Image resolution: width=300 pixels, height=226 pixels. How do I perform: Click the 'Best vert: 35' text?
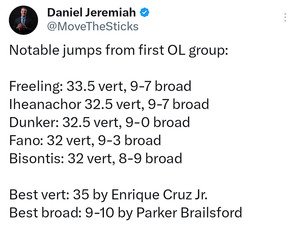click(x=54, y=195)
